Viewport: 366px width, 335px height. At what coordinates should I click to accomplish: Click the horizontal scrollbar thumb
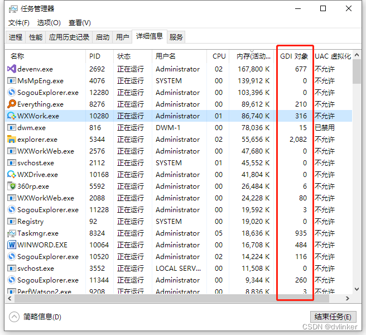(172, 298)
